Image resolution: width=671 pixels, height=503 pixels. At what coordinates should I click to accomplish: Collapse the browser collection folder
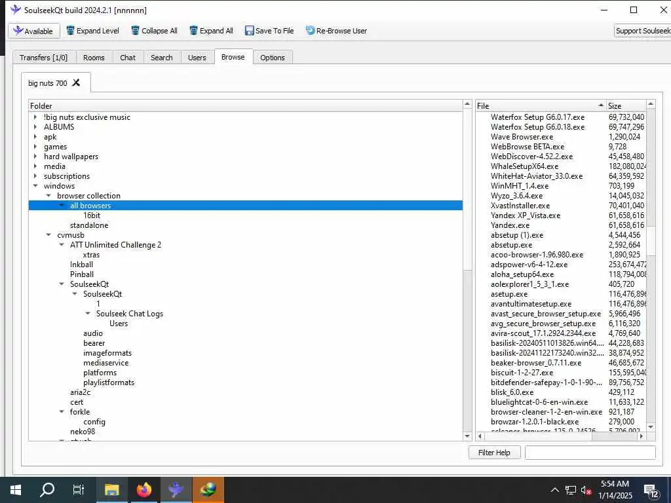pyautogui.click(x=48, y=195)
